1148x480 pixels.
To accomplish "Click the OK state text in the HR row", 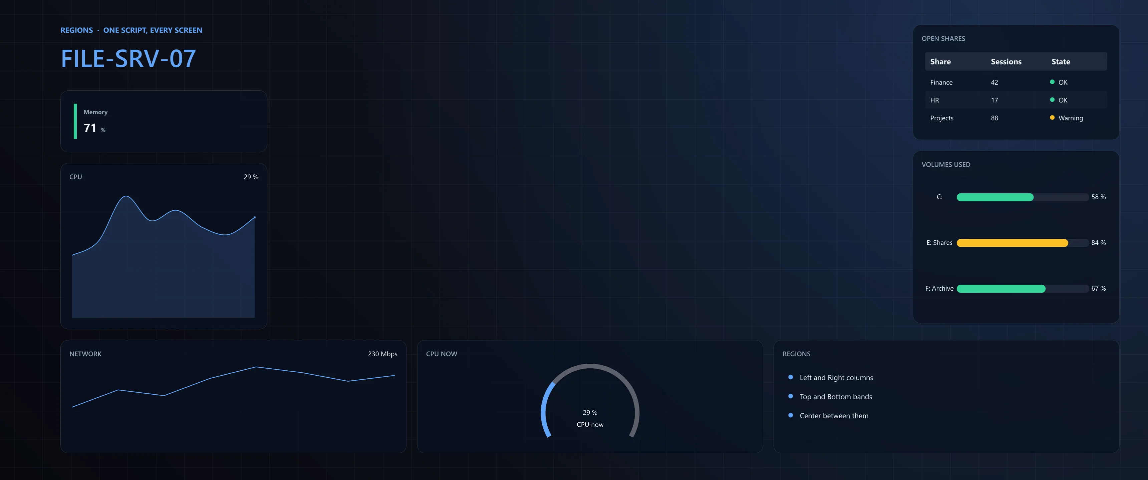I will coord(1063,100).
